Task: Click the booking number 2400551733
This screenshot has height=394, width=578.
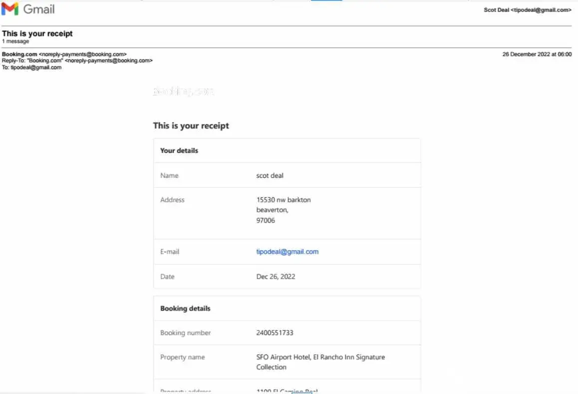Action: (x=275, y=333)
